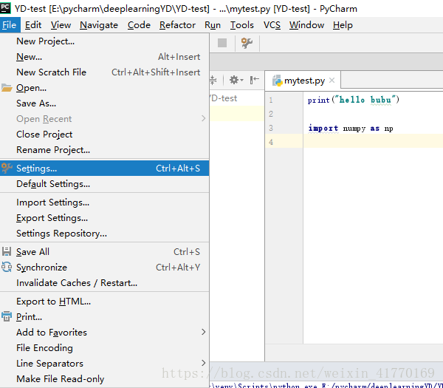Click line number 3 in gutter
This screenshot has height=388, width=443.
pos(271,128)
